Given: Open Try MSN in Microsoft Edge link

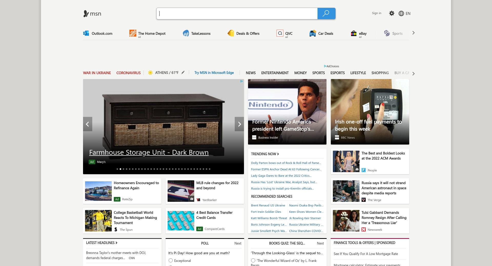Looking at the screenshot, I should [214, 73].
